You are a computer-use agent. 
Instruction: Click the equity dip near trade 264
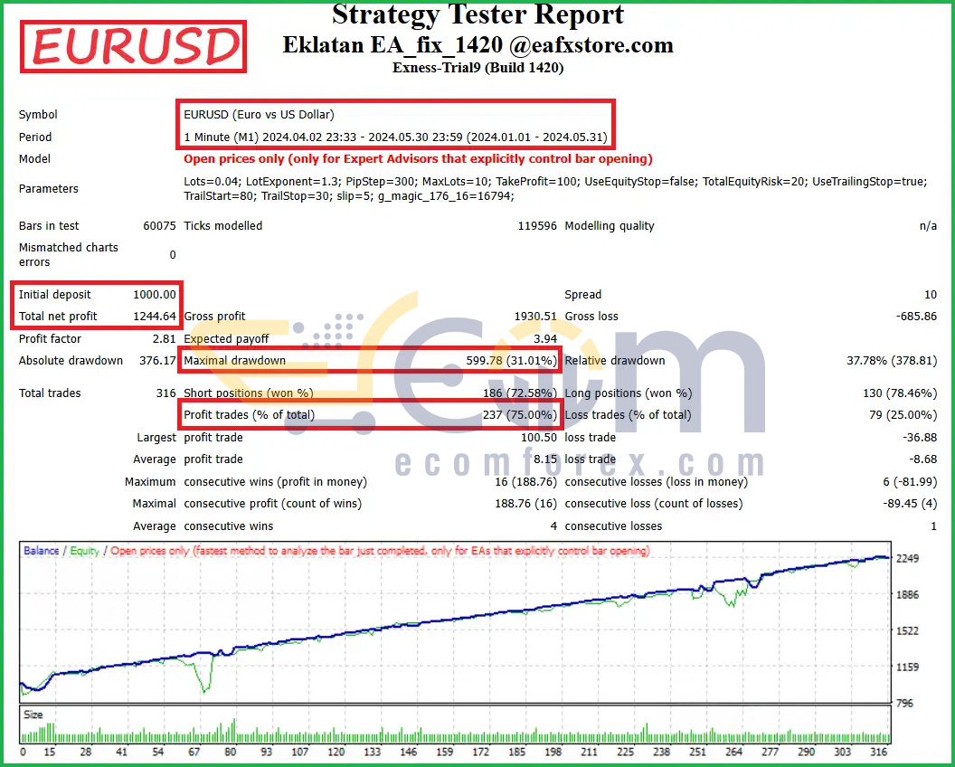(733, 602)
